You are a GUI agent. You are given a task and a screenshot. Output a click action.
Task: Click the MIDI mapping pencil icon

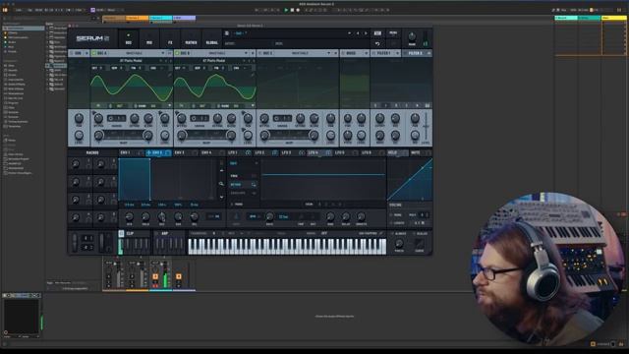[x=380, y=233]
